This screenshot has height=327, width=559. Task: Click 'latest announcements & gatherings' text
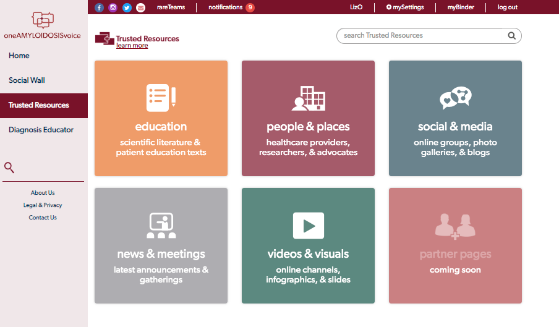tap(161, 274)
